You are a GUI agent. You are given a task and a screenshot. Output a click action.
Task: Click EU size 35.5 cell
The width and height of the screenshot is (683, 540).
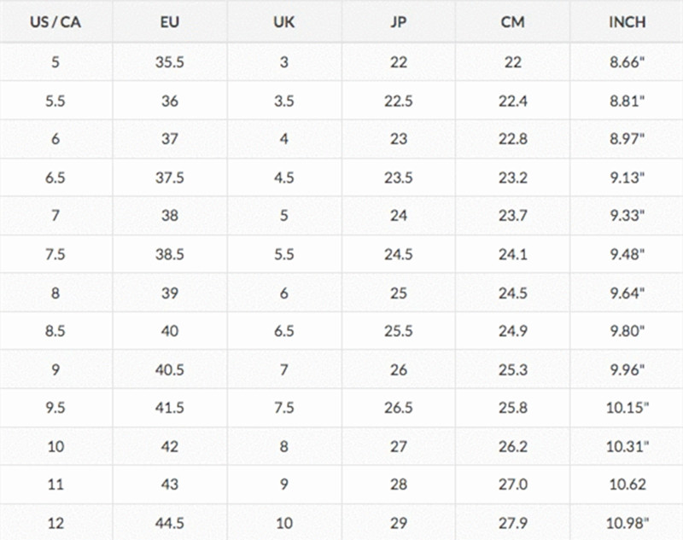169,62
